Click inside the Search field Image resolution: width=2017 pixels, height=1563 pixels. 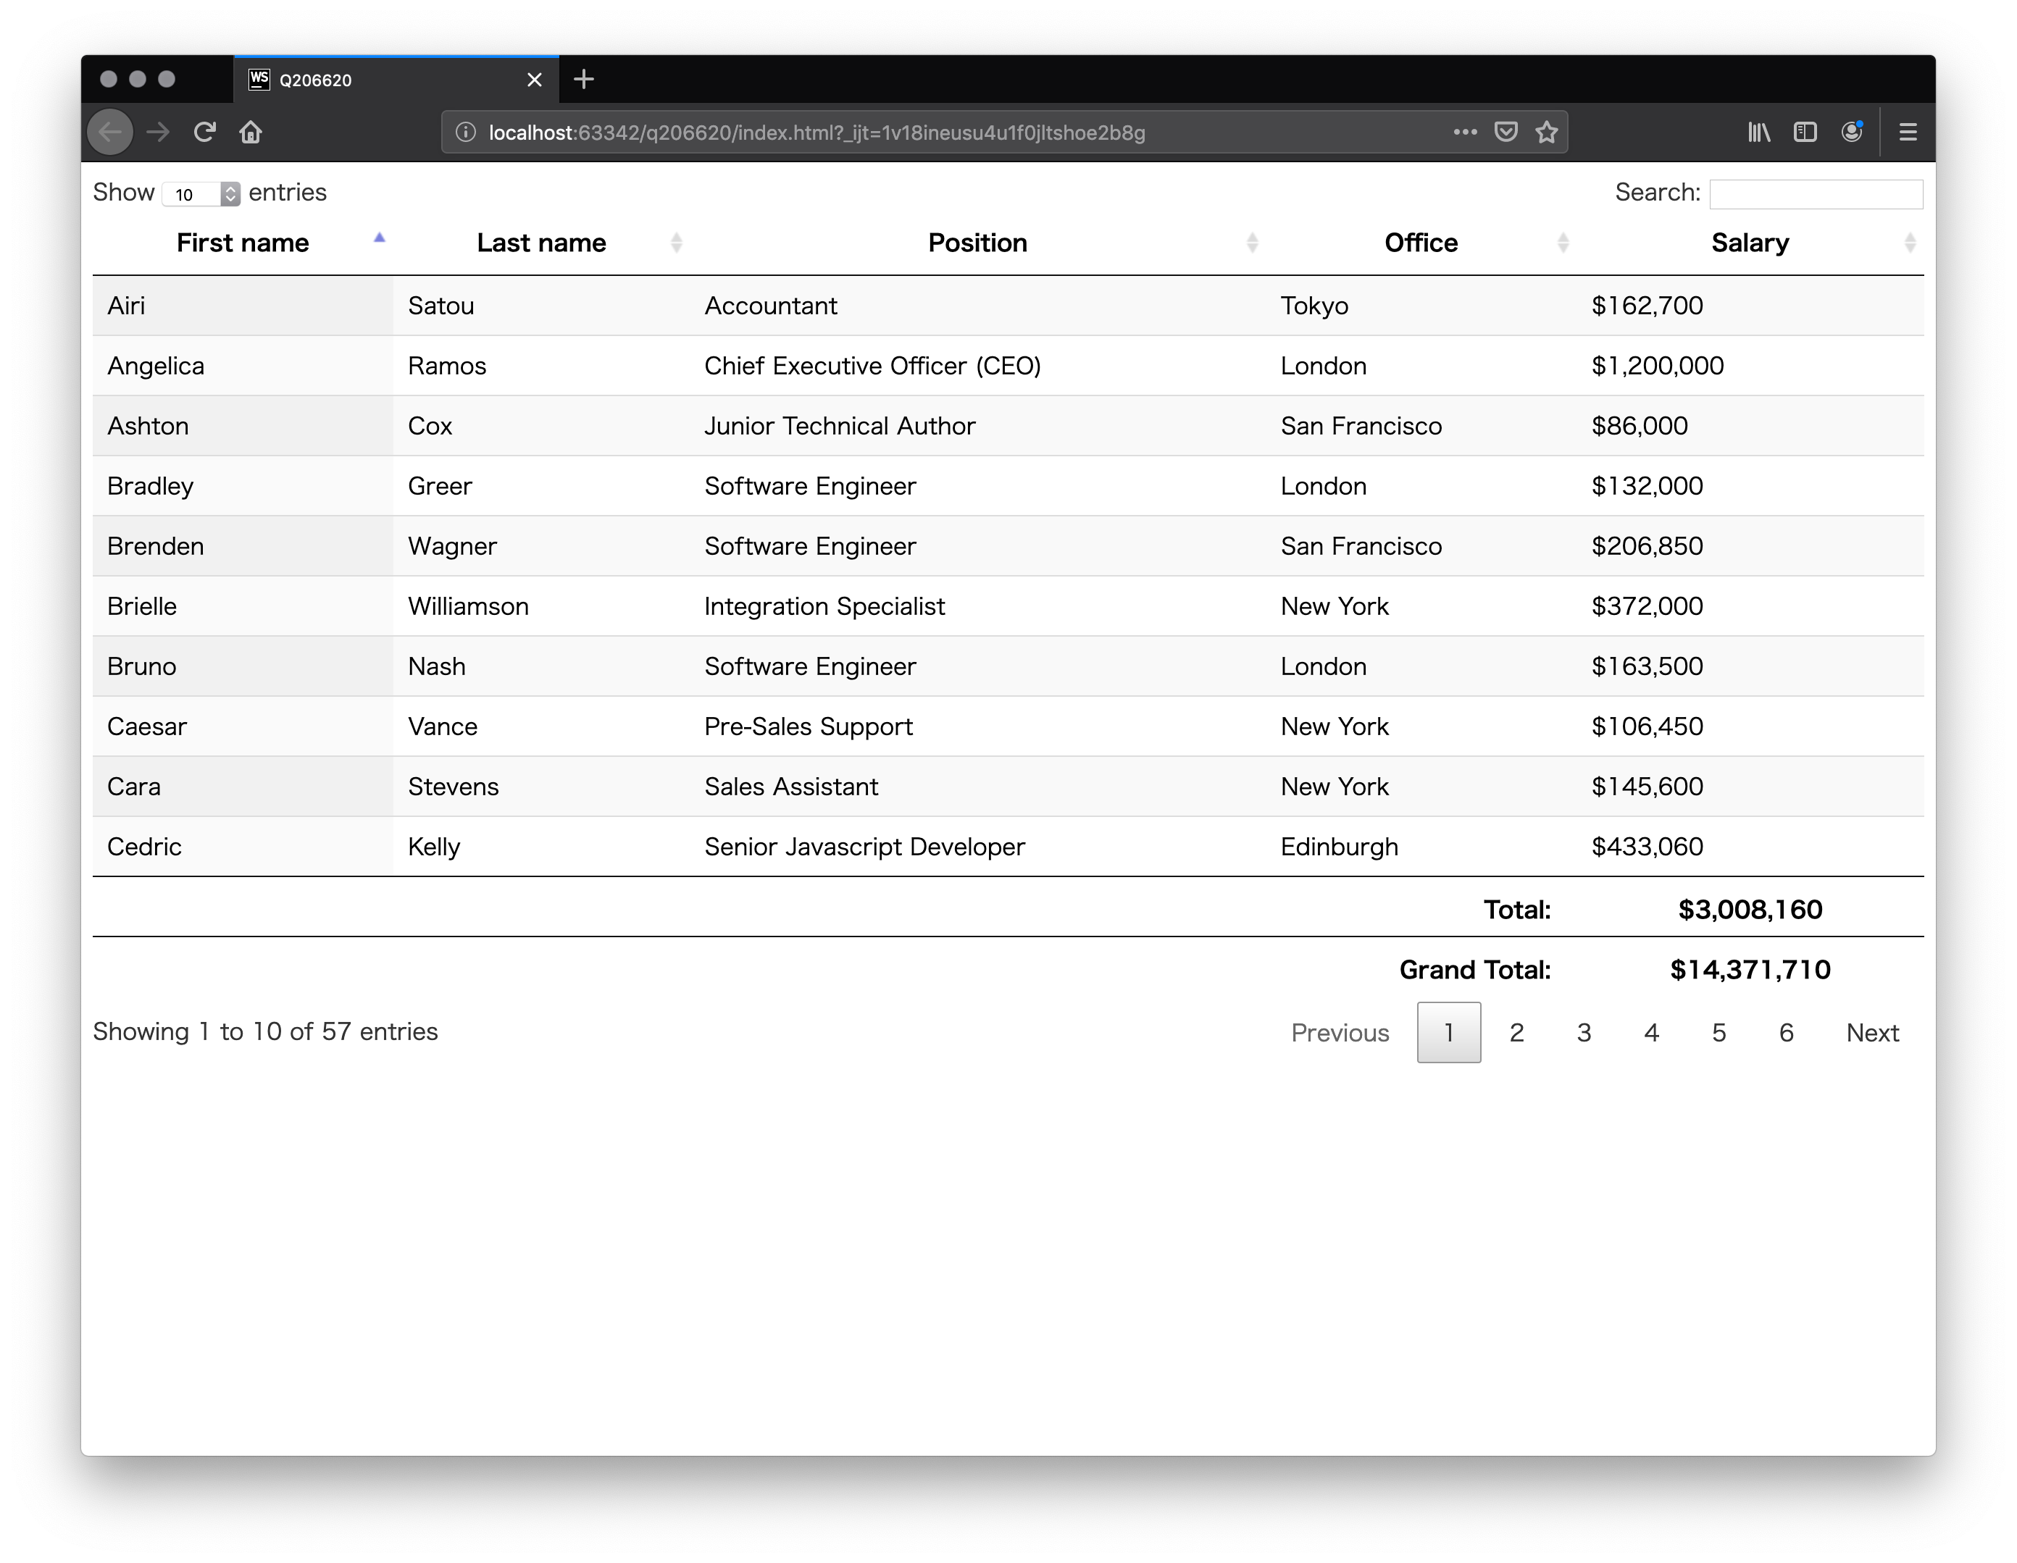[x=1815, y=193]
